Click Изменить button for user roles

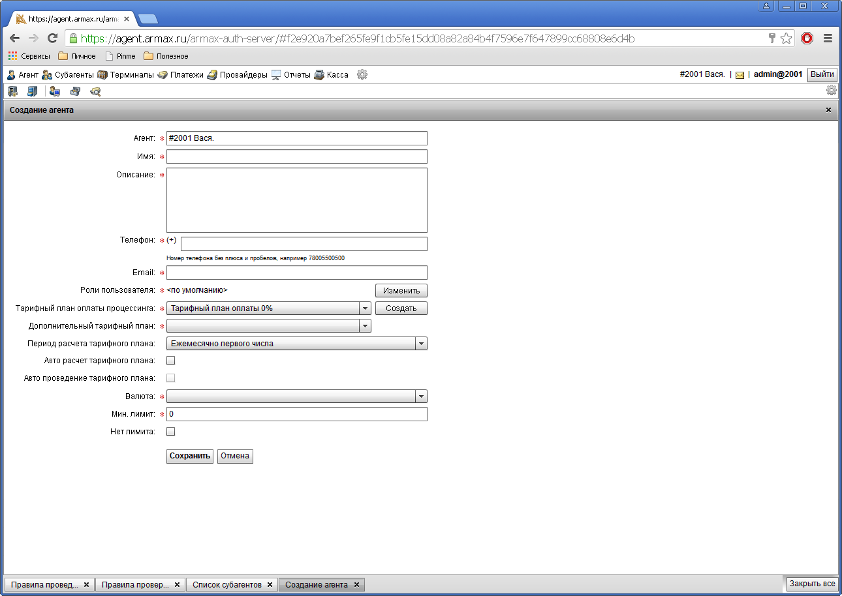pos(401,291)
